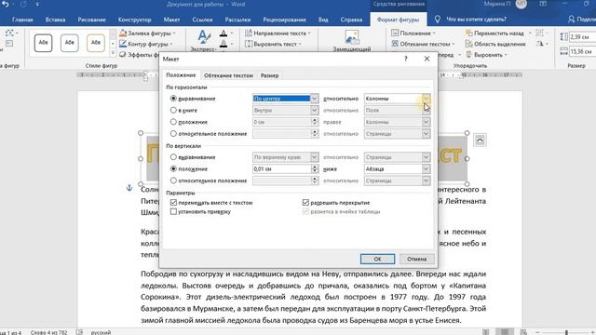Image resolution: width=596 pixels, height=335 pixels.
Task: Click shape width field 15,36 см
Action: (x=581, y=51)
